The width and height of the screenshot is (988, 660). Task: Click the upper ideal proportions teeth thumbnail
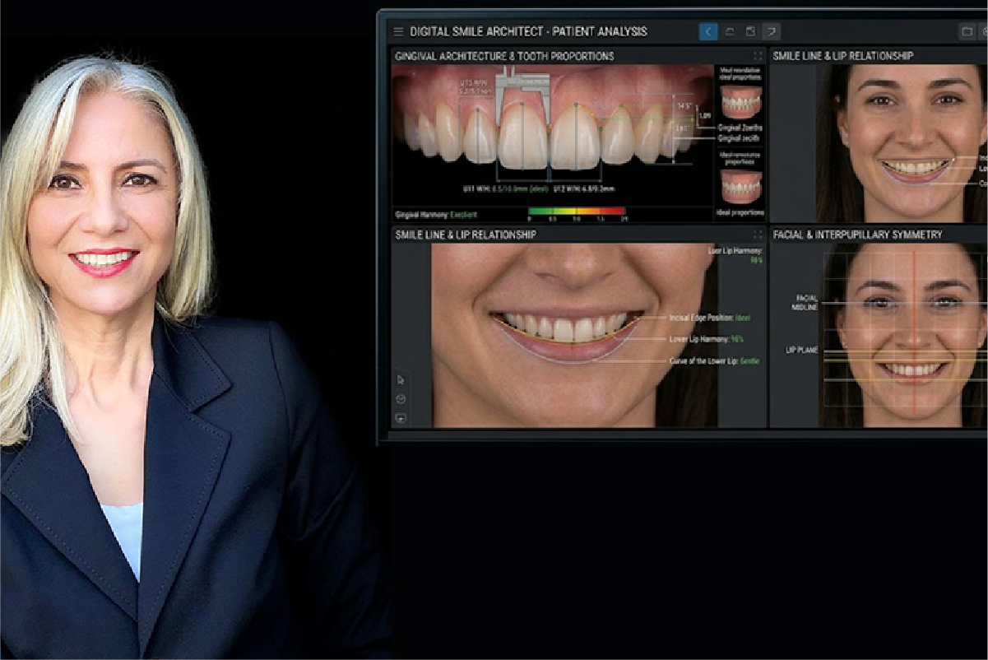(x=740, y=103)
